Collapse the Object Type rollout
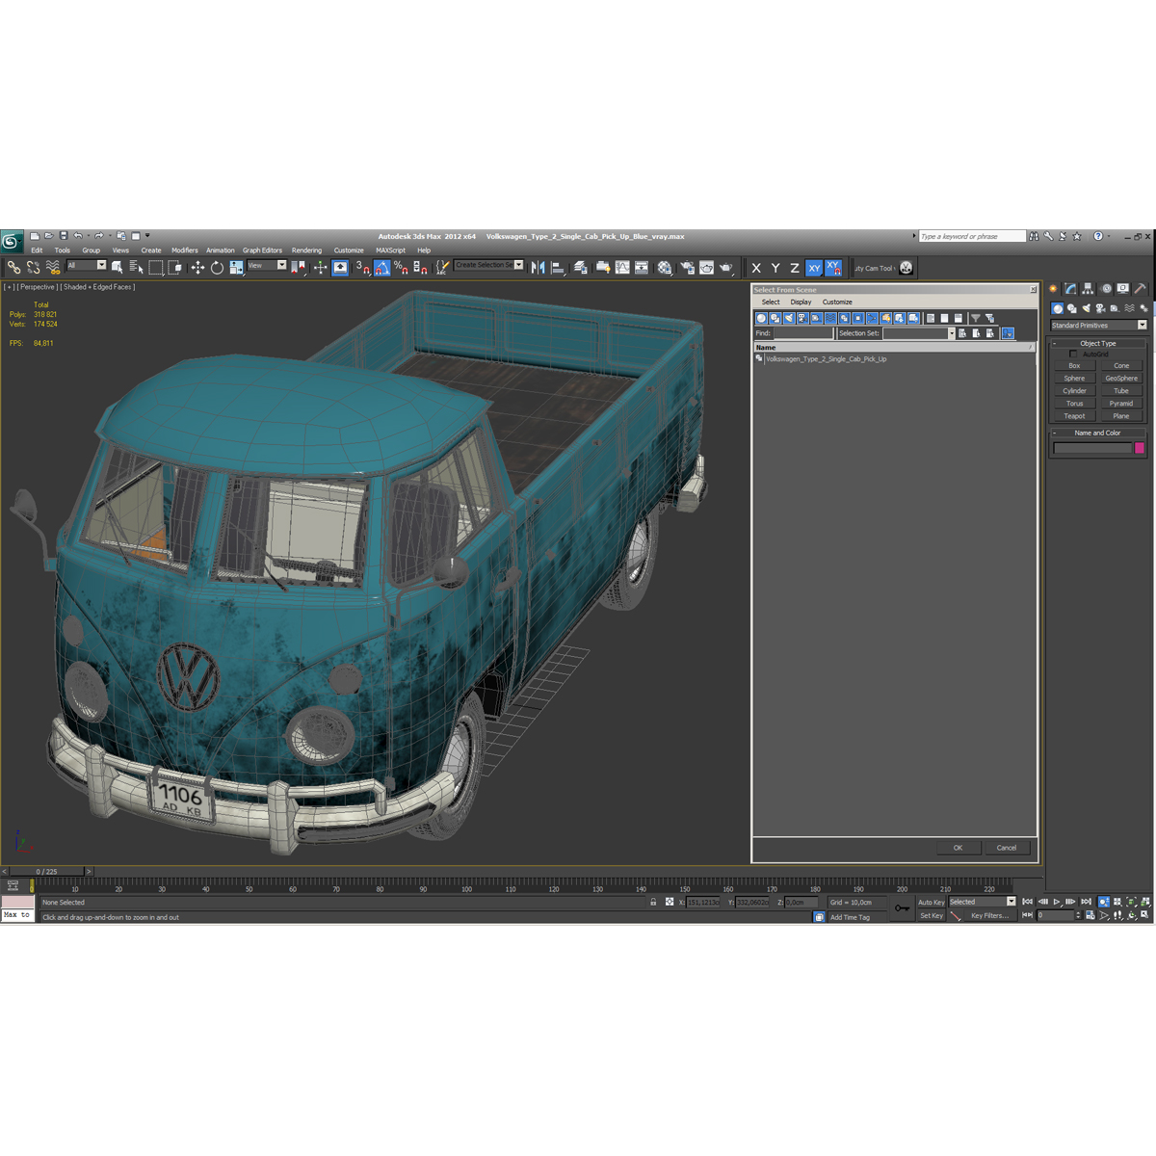 (1098, 343)
